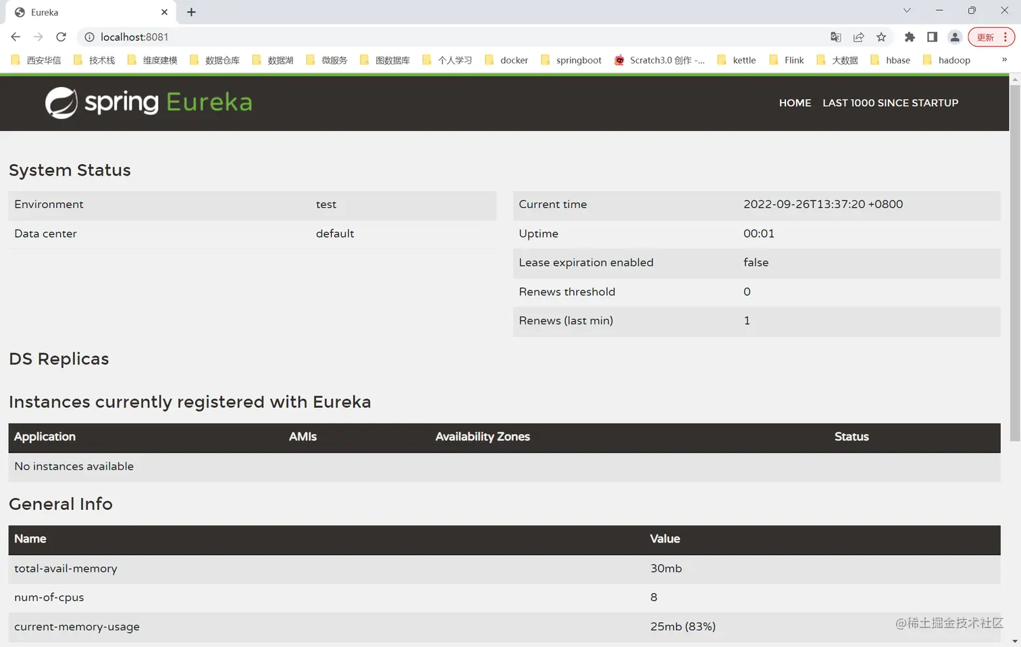Share this page via the share icon

[859, 37]
